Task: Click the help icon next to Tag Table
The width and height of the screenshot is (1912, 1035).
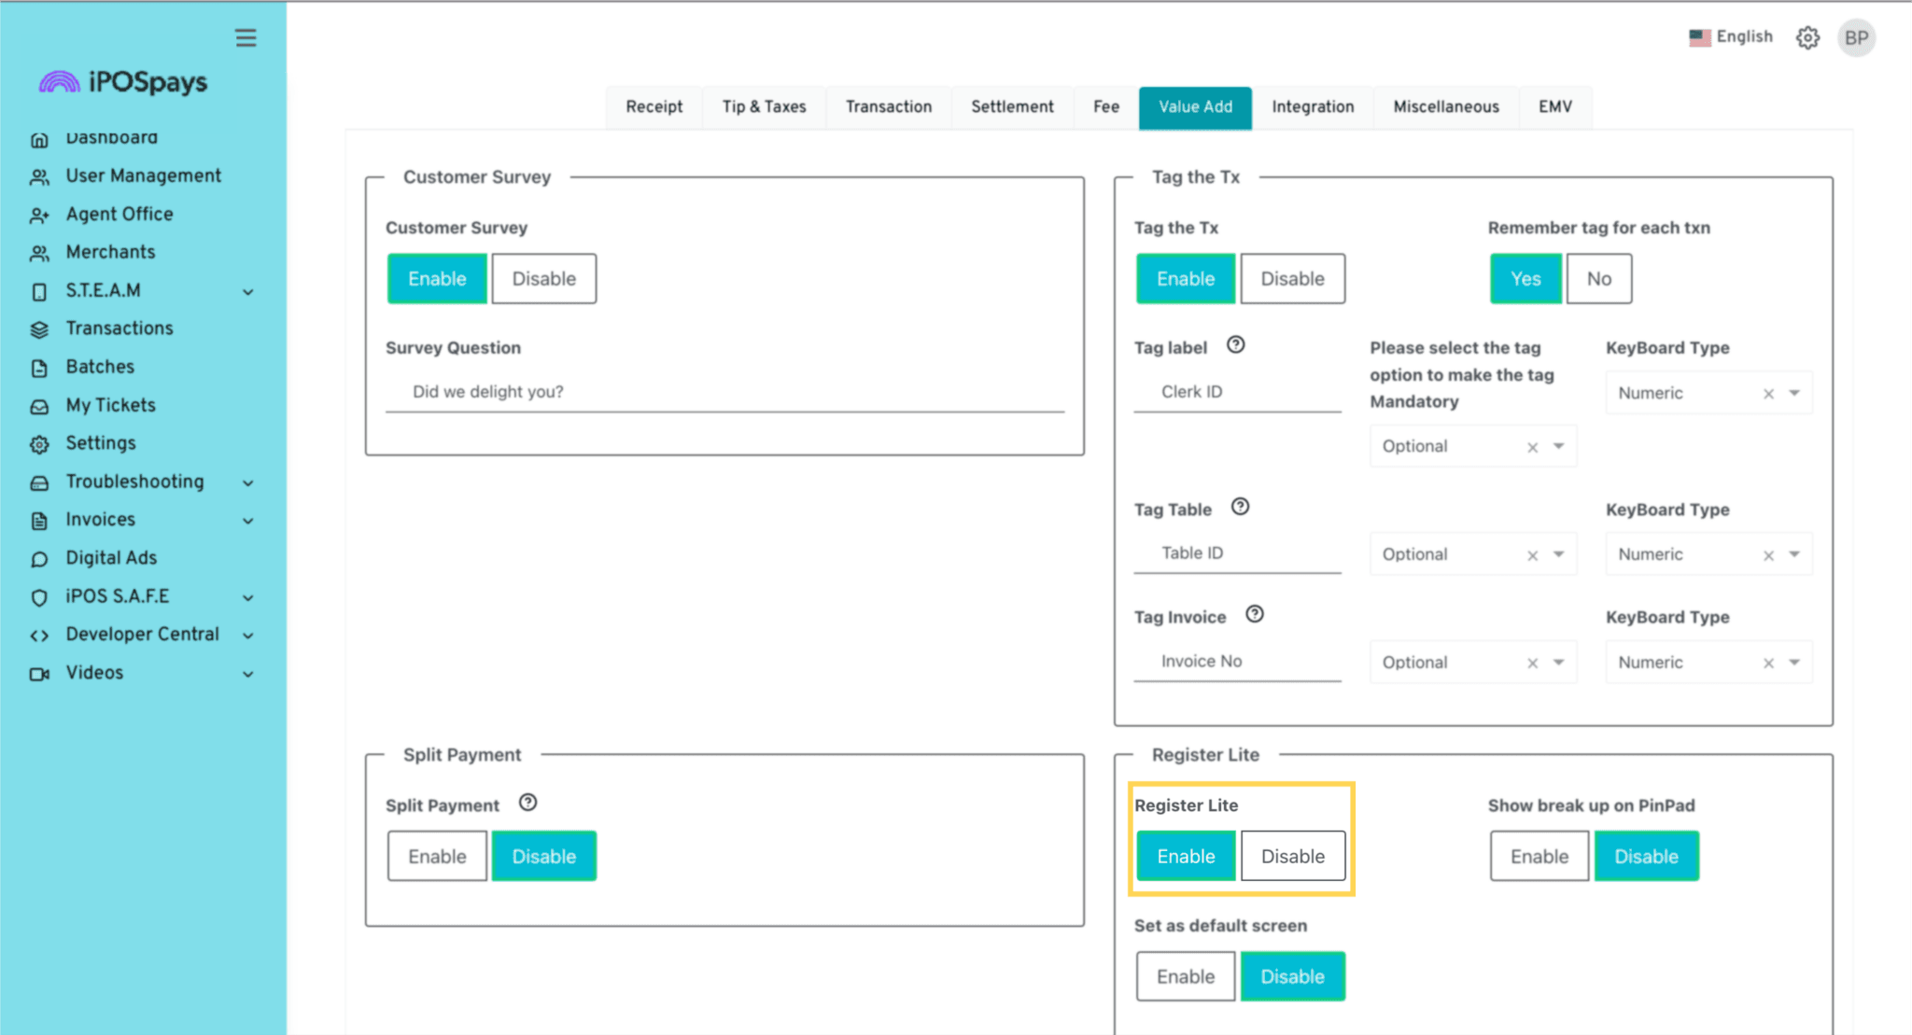Action: pyautogui.click(x=1240, y=507)
